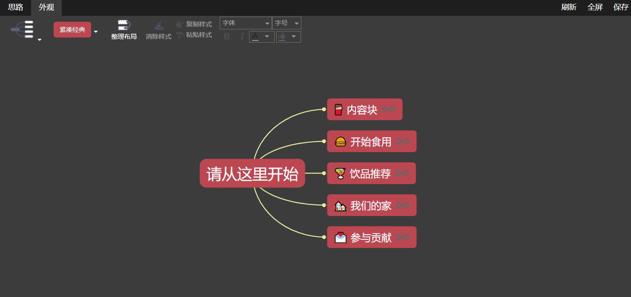The width and height of the screenshot is (631, 297).
Task: Click the house icon on 我们的家
Action: point(340,206)
